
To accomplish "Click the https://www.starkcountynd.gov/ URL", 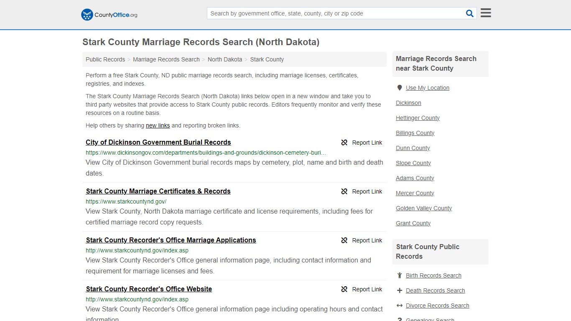I will point(126,202).
